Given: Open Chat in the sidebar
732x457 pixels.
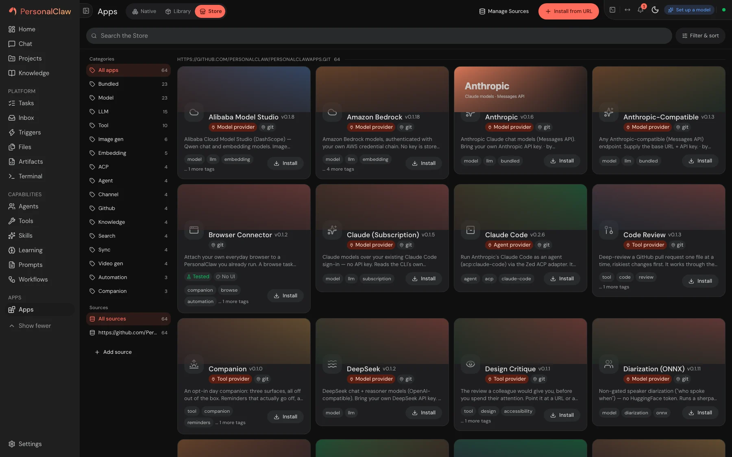Looking at the screenshot, I should (39, 44).
